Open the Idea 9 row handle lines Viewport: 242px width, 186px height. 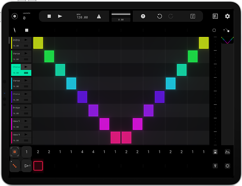26,141
